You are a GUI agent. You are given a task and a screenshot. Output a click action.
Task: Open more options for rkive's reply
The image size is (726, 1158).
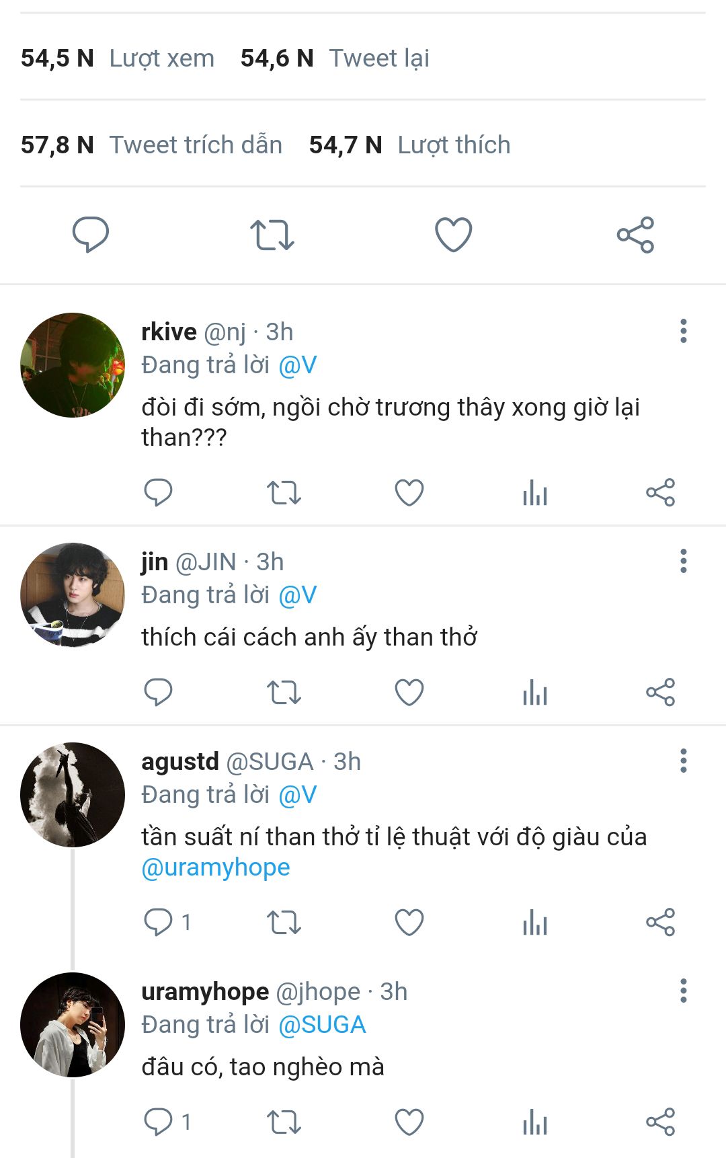pos(684,331)
